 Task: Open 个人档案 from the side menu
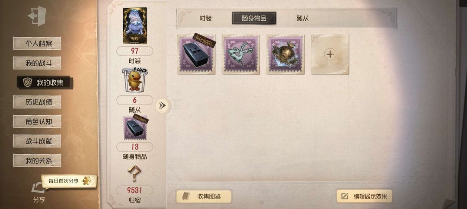(x=37, y=44)
